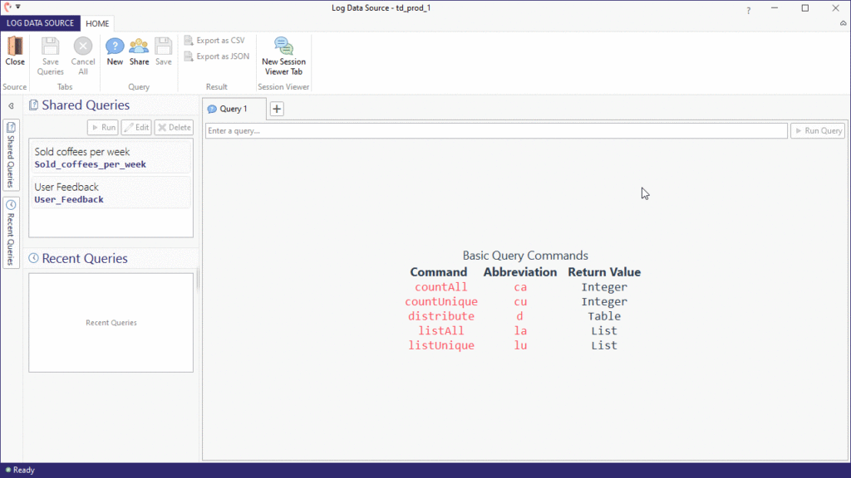Switch to the HOME ribbon tab

[x=97, y=23]
